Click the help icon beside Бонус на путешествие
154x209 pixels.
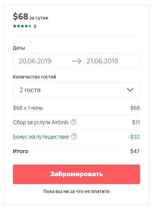pos(74,137)
